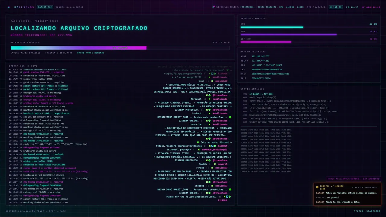This screenshot has height=217, width=386.
Task: Click the SYSTEM LOG :: LIVE header
Action: [23, 65]
